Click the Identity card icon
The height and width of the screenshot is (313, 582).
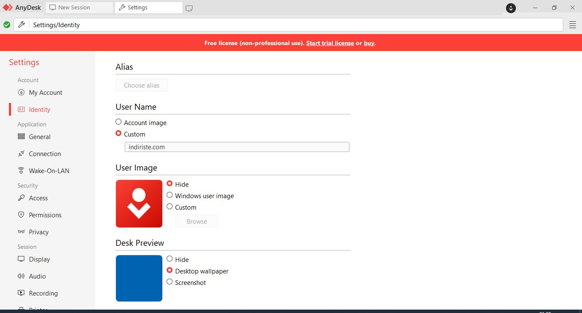21,109
